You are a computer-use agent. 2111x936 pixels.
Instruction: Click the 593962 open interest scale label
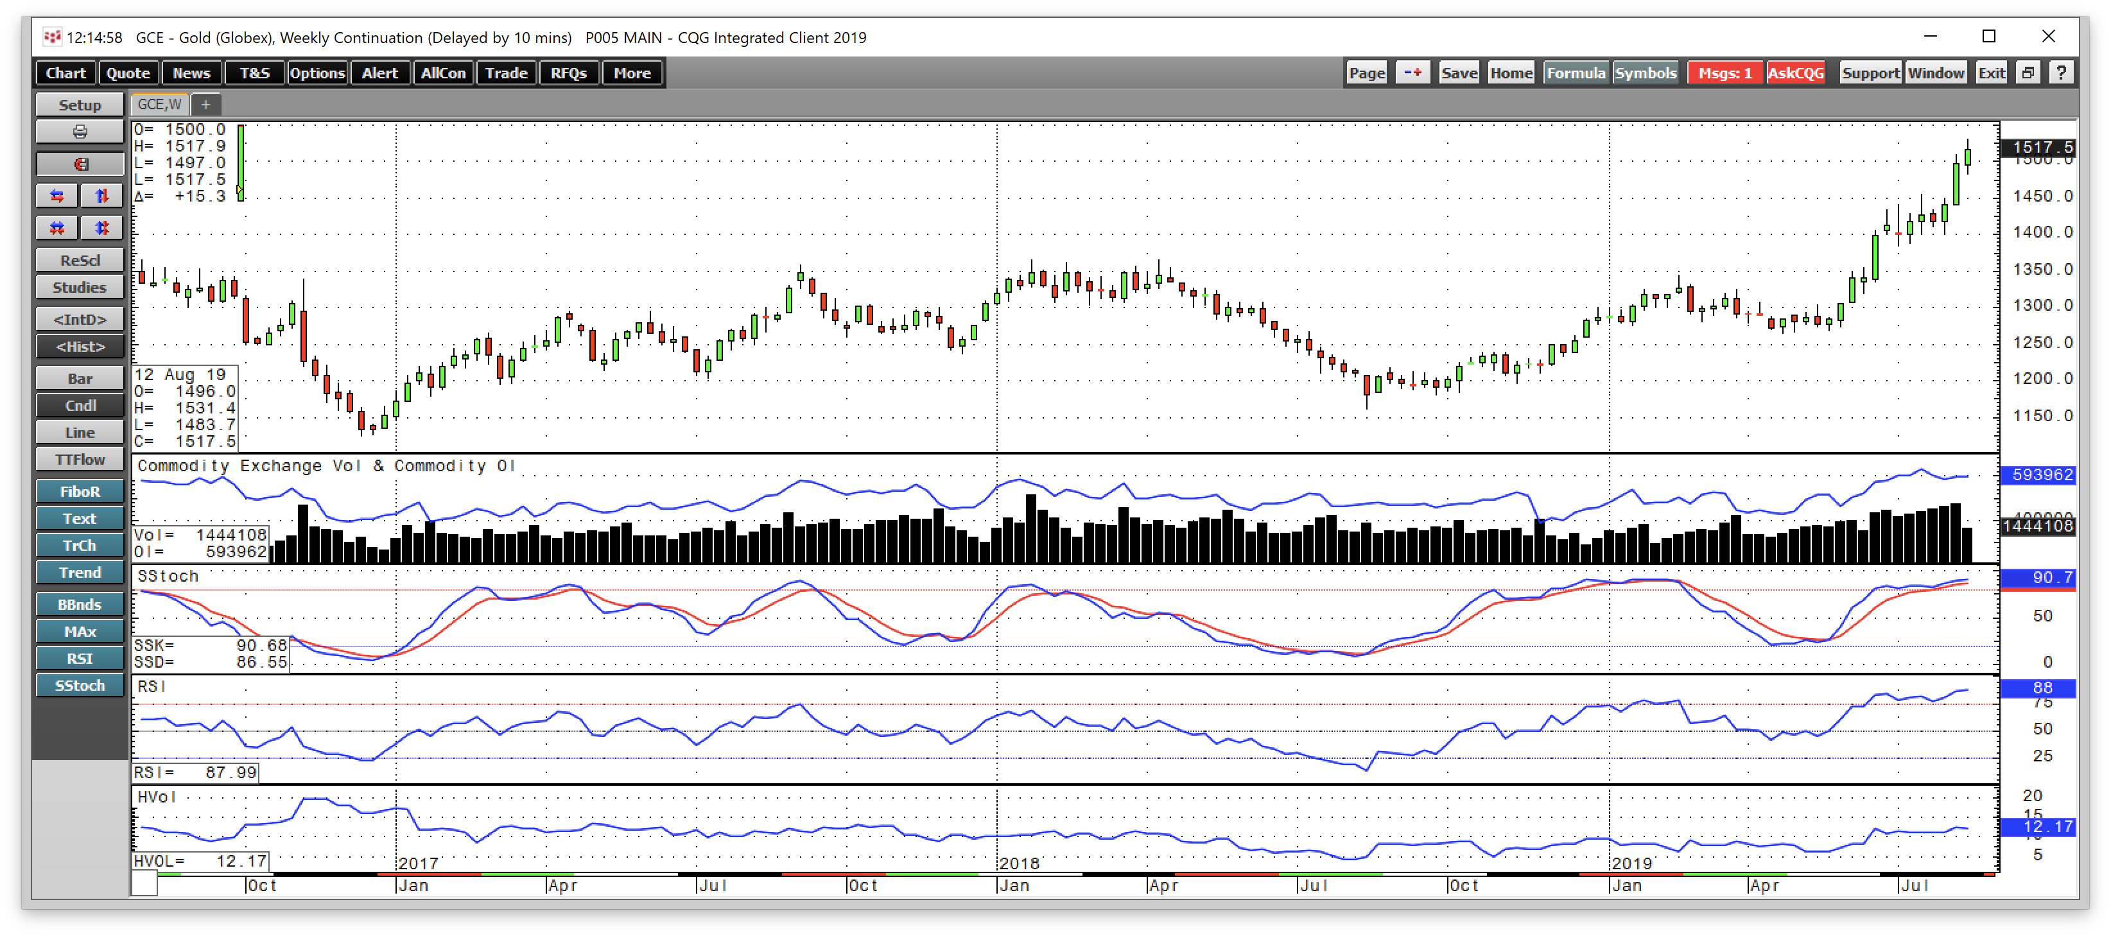click(x=2038, y=474)
